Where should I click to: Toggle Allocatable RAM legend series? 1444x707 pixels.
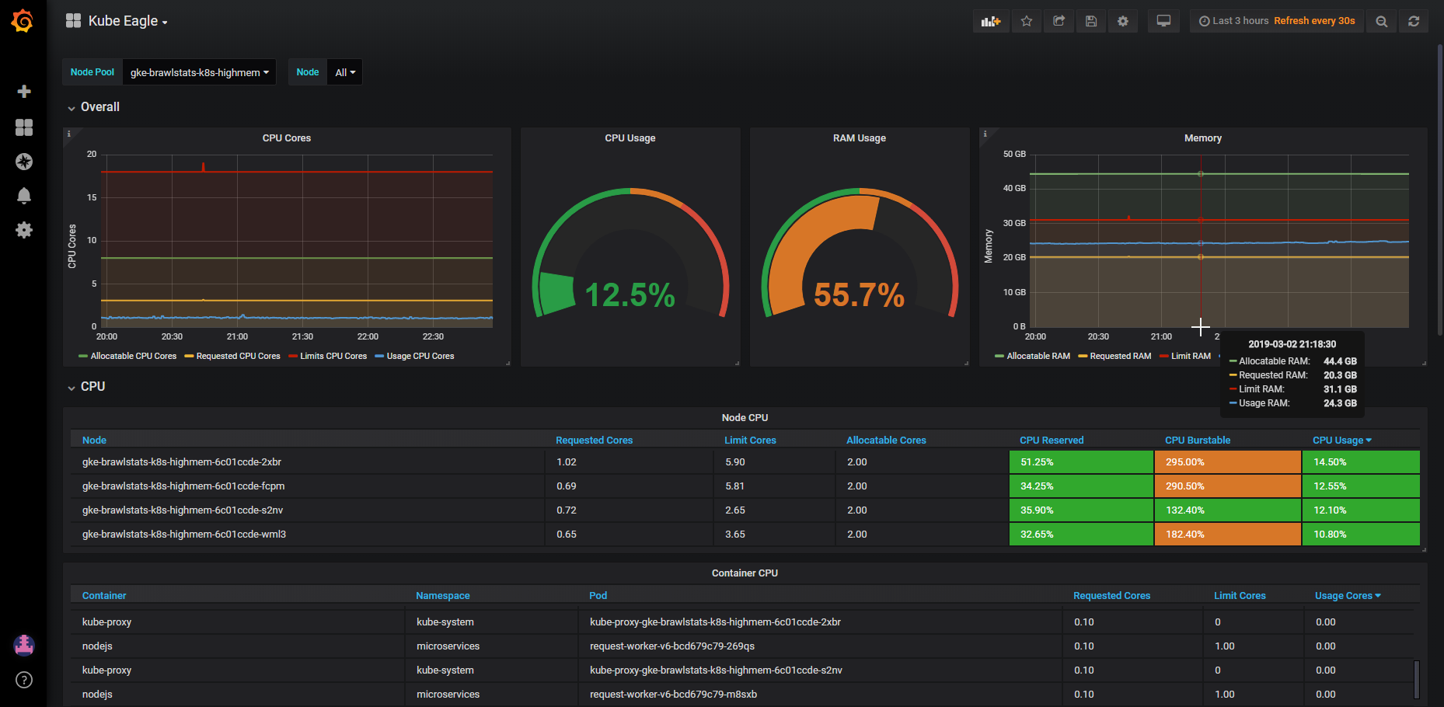[x=1032, y=356]
